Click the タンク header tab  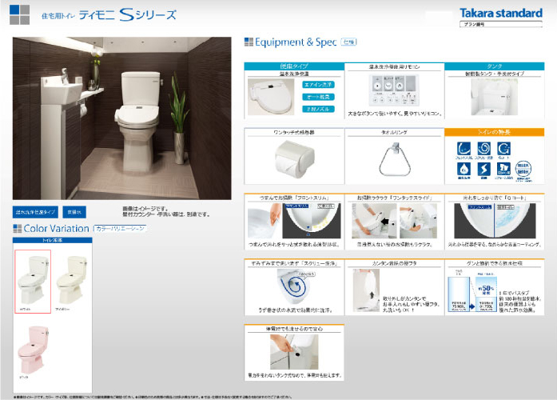[494, 66]
